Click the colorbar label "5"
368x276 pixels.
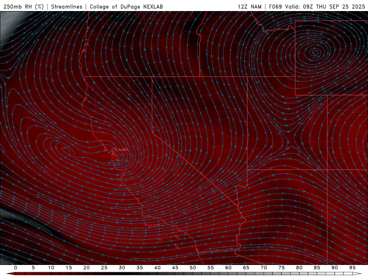tap(33, 268)
